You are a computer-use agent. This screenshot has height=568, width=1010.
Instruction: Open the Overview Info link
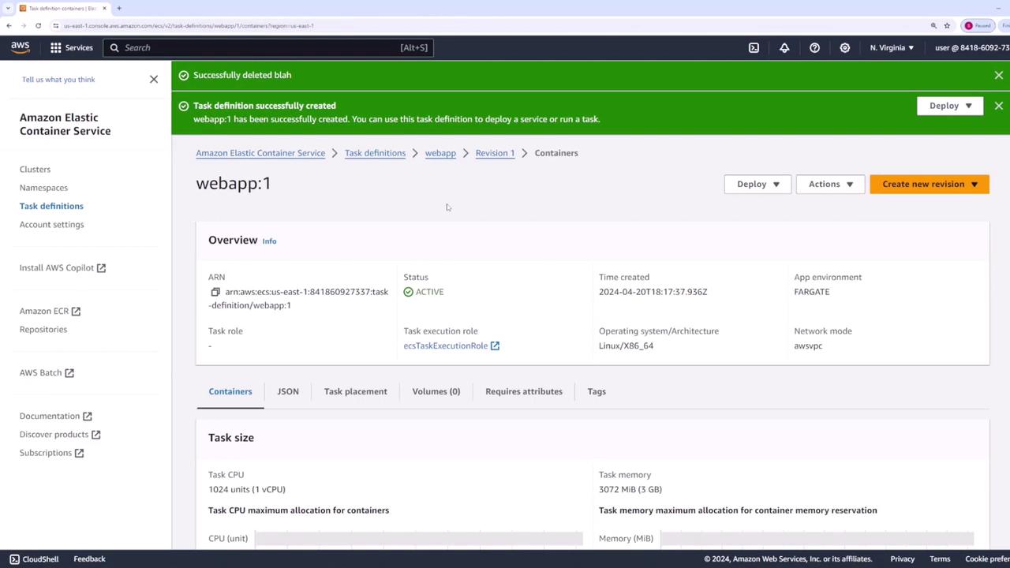pos(269,241)
